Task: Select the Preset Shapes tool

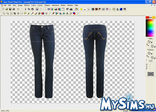Action: 74,13
